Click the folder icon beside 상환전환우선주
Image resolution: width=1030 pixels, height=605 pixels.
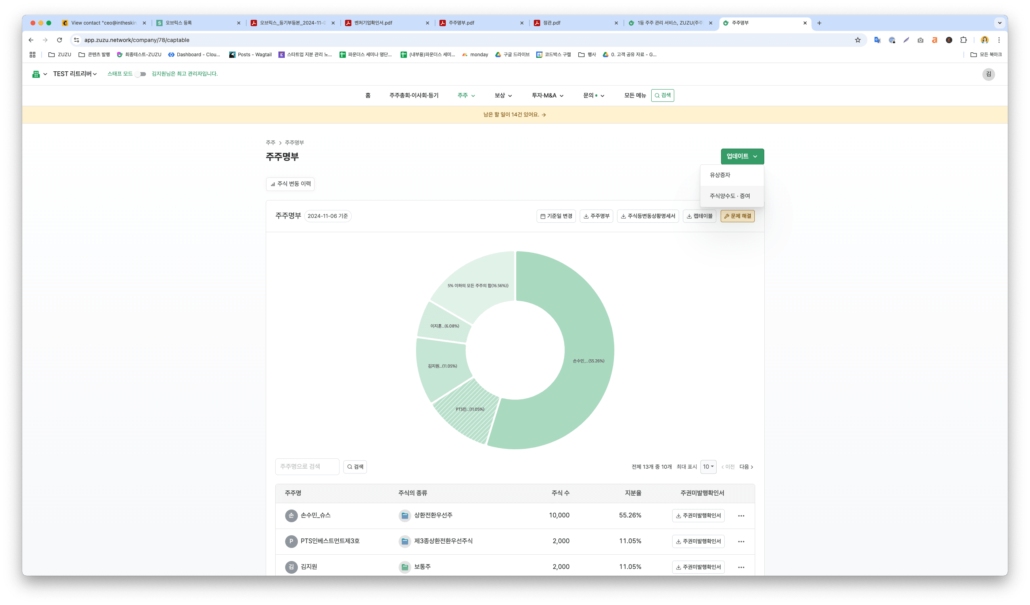pos(404,515)
